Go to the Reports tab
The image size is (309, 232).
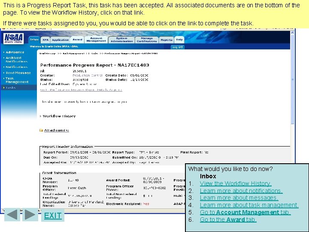[x=167, y=40]
